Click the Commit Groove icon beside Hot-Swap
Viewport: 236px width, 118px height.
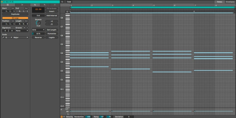tap(27, 28)
